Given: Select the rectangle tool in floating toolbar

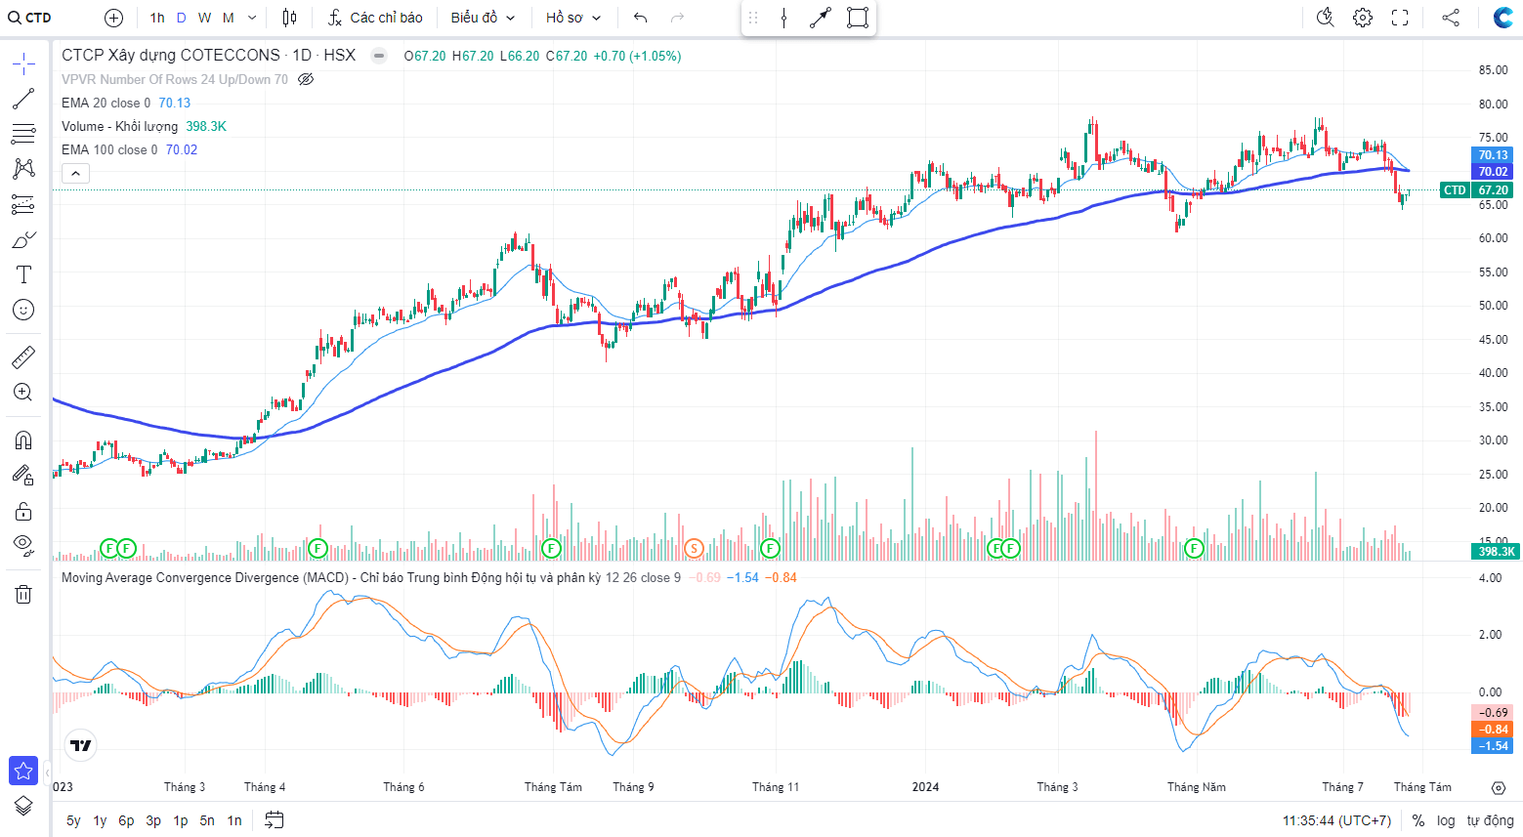Looking at the screenshot, I should (x=857, y=18).
